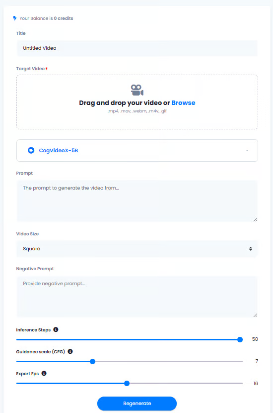Image resolution: width=273 pixels, height=413 pixels.
Task: Focus the Untitled Video title field
Action: [x=137, y=48]
